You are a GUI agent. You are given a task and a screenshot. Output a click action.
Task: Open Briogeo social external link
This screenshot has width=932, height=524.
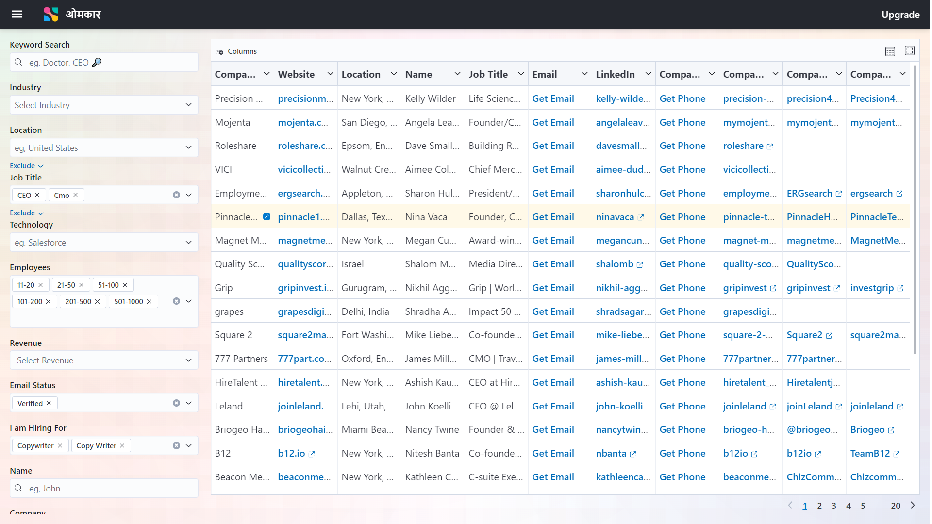(x=891, y=430)
